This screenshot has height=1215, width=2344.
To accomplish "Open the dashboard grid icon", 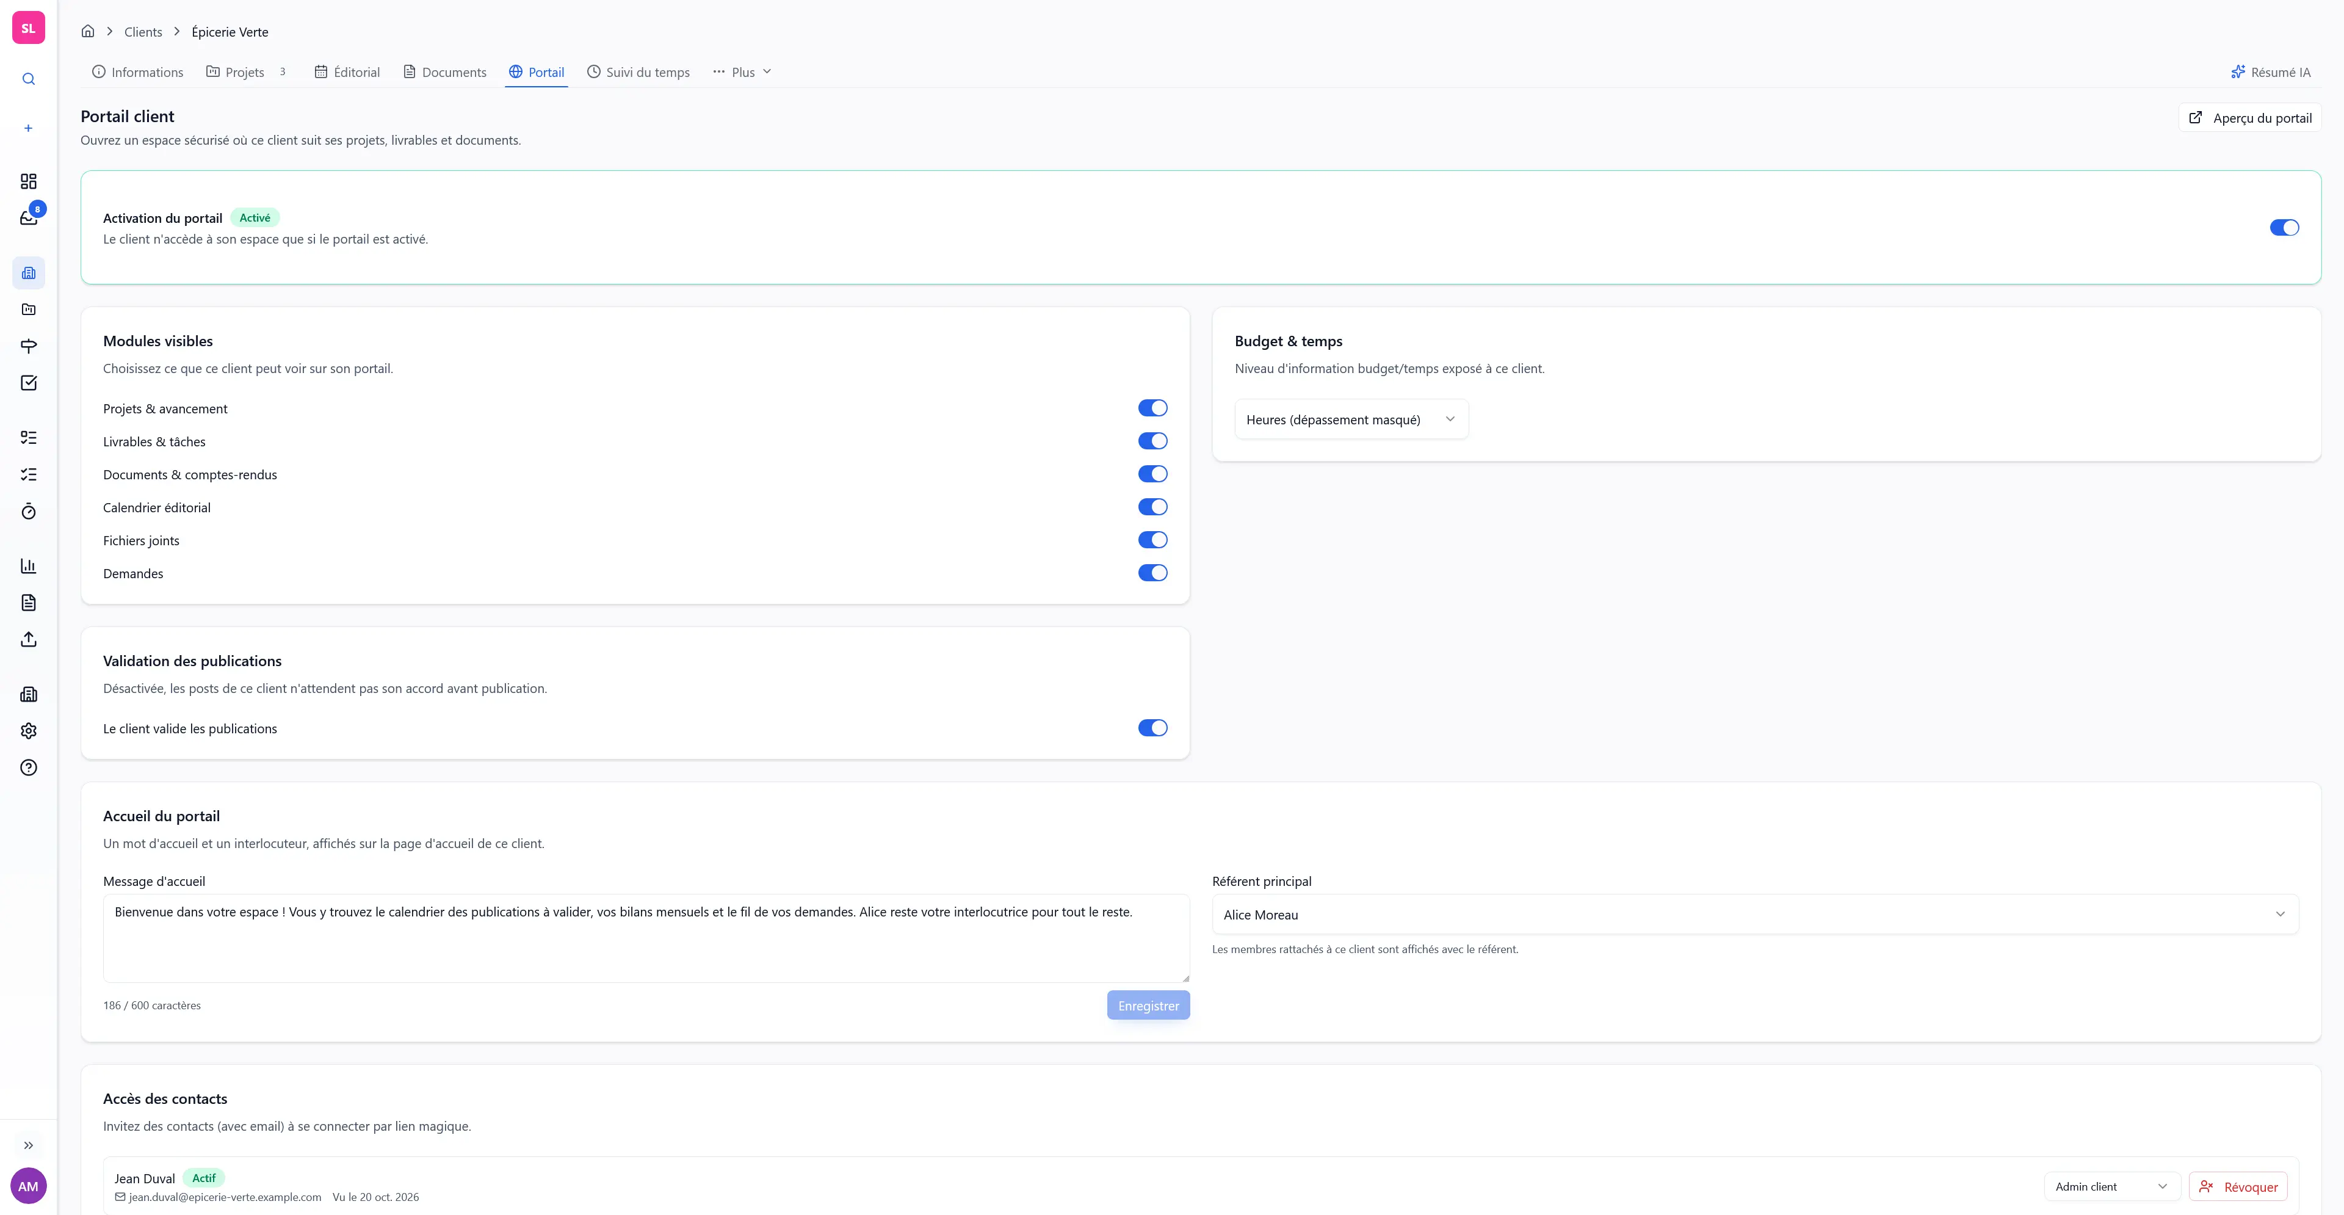I will pyautogui.click(x=28, y=181).
